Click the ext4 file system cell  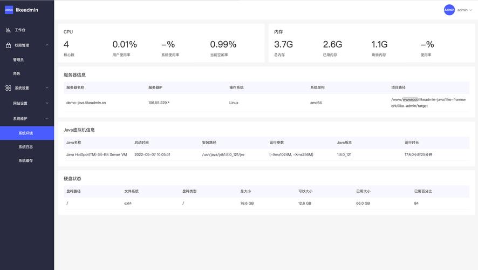128,203
